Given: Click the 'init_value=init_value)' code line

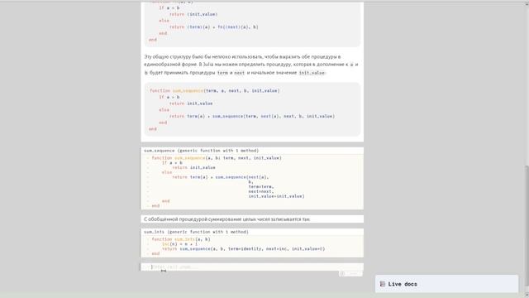Looking at the screenshot, I should click(x=276, y=196).
